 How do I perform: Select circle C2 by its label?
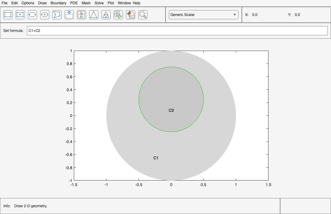pyautogui.click(x=171, y=111)
